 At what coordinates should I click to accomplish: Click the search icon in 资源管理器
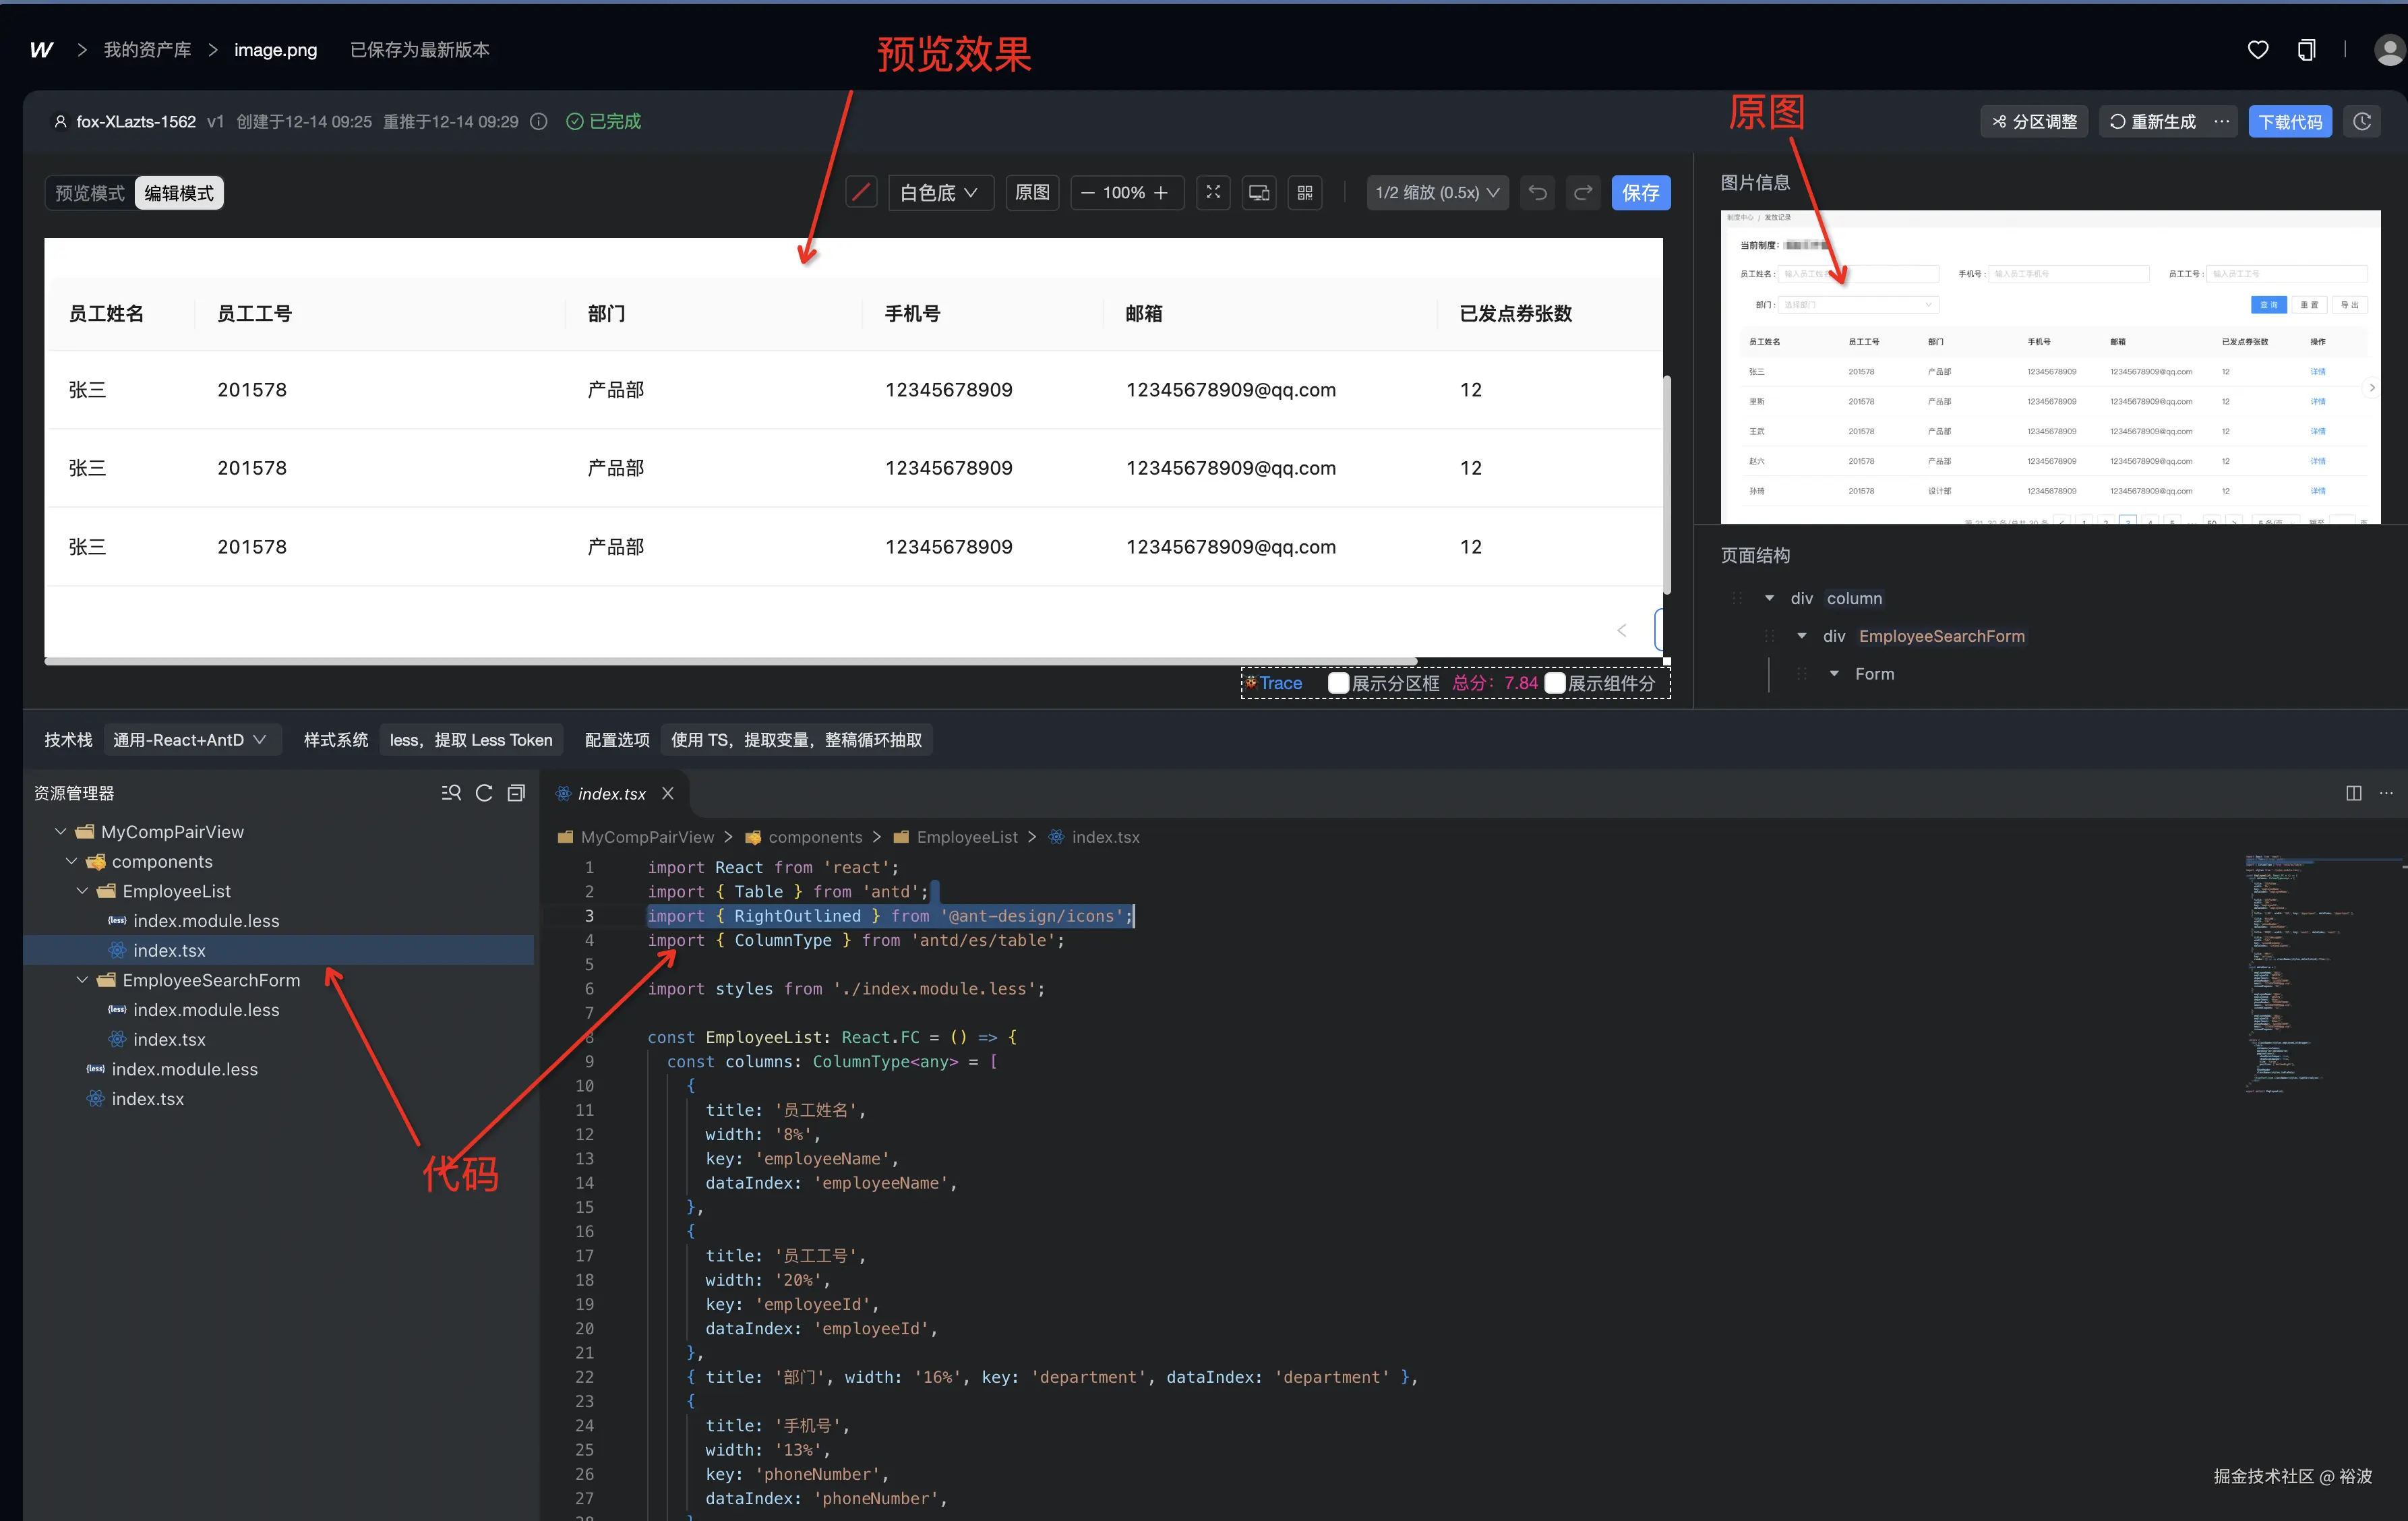coord(451,793)
